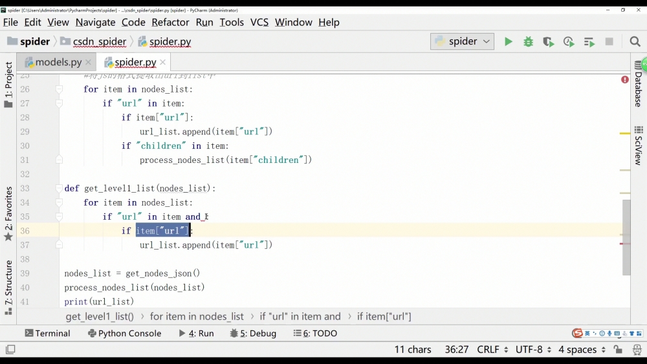Open Search Everywhere magnifier icon
The image size is (647, 364).
[x=635, y=41]
